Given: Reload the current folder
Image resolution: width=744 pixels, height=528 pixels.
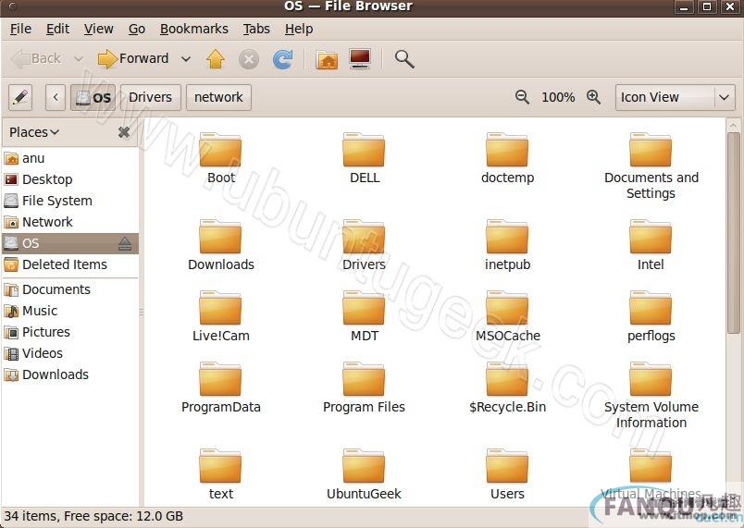Looking at the screenshot, I should 283,60.
